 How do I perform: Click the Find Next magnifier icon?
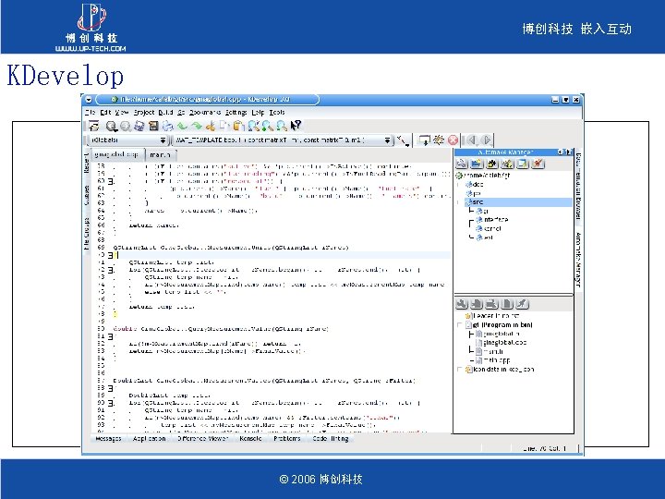267,126
